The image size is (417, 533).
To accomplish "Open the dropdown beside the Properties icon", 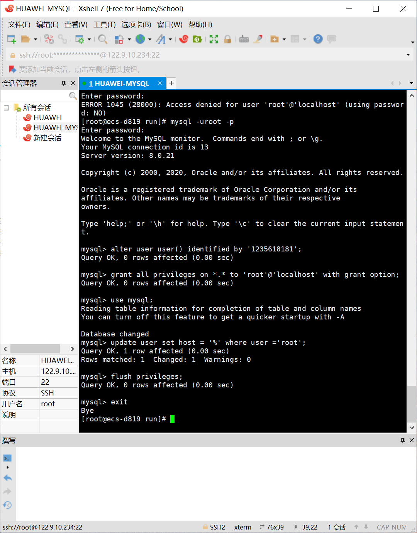I will tap(89, 39).
